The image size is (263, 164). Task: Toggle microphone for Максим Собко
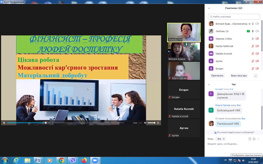253,39
